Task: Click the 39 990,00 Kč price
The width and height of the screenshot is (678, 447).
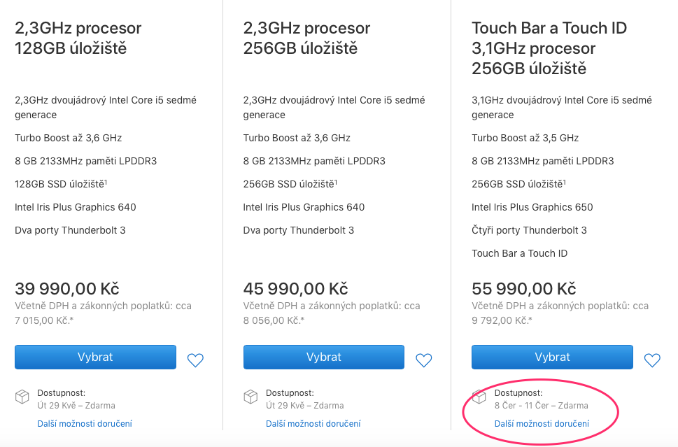Action: coord(67,288)
